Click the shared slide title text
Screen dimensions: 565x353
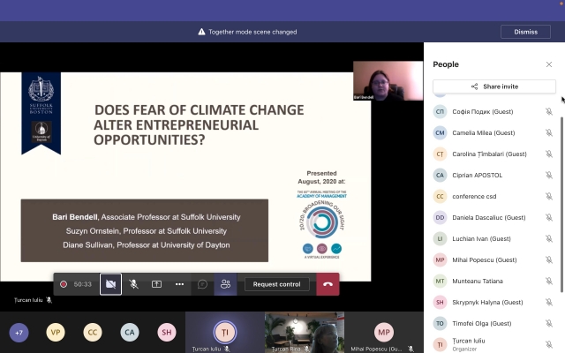pos(199,124)
